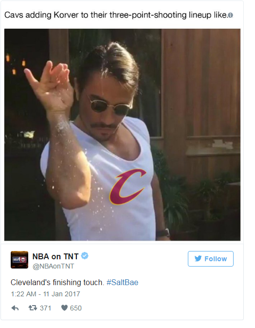255x328 pixels.
Task: Click the Cavaliers C logo on shirt
Action: 127,187
